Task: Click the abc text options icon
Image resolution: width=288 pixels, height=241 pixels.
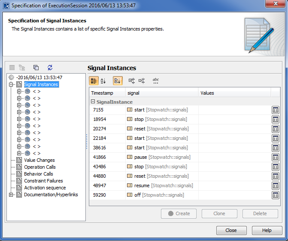Action: [x=156, y=80]
